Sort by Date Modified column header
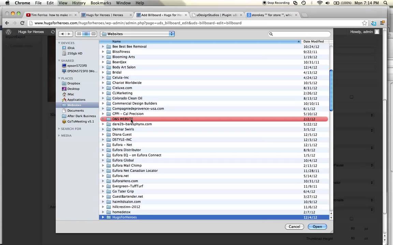 (315, 42)
